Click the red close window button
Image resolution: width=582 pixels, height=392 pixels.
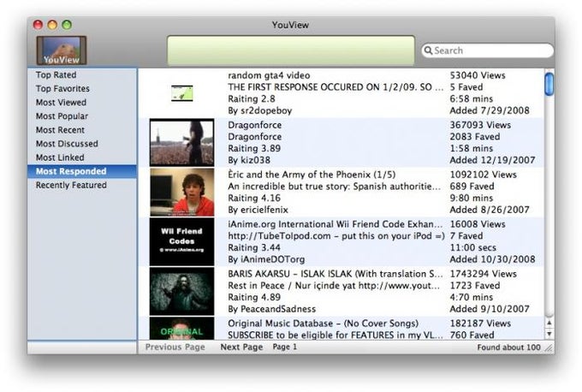38,25
